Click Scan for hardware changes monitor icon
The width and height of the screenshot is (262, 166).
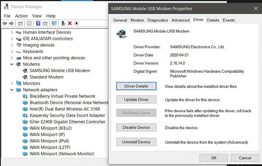tap(54, 23)
